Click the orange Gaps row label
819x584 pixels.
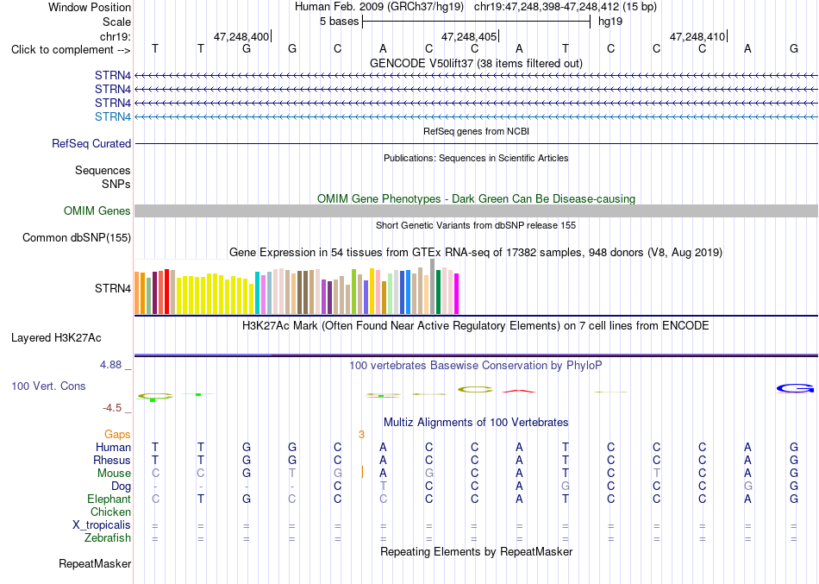pos(117,435)
